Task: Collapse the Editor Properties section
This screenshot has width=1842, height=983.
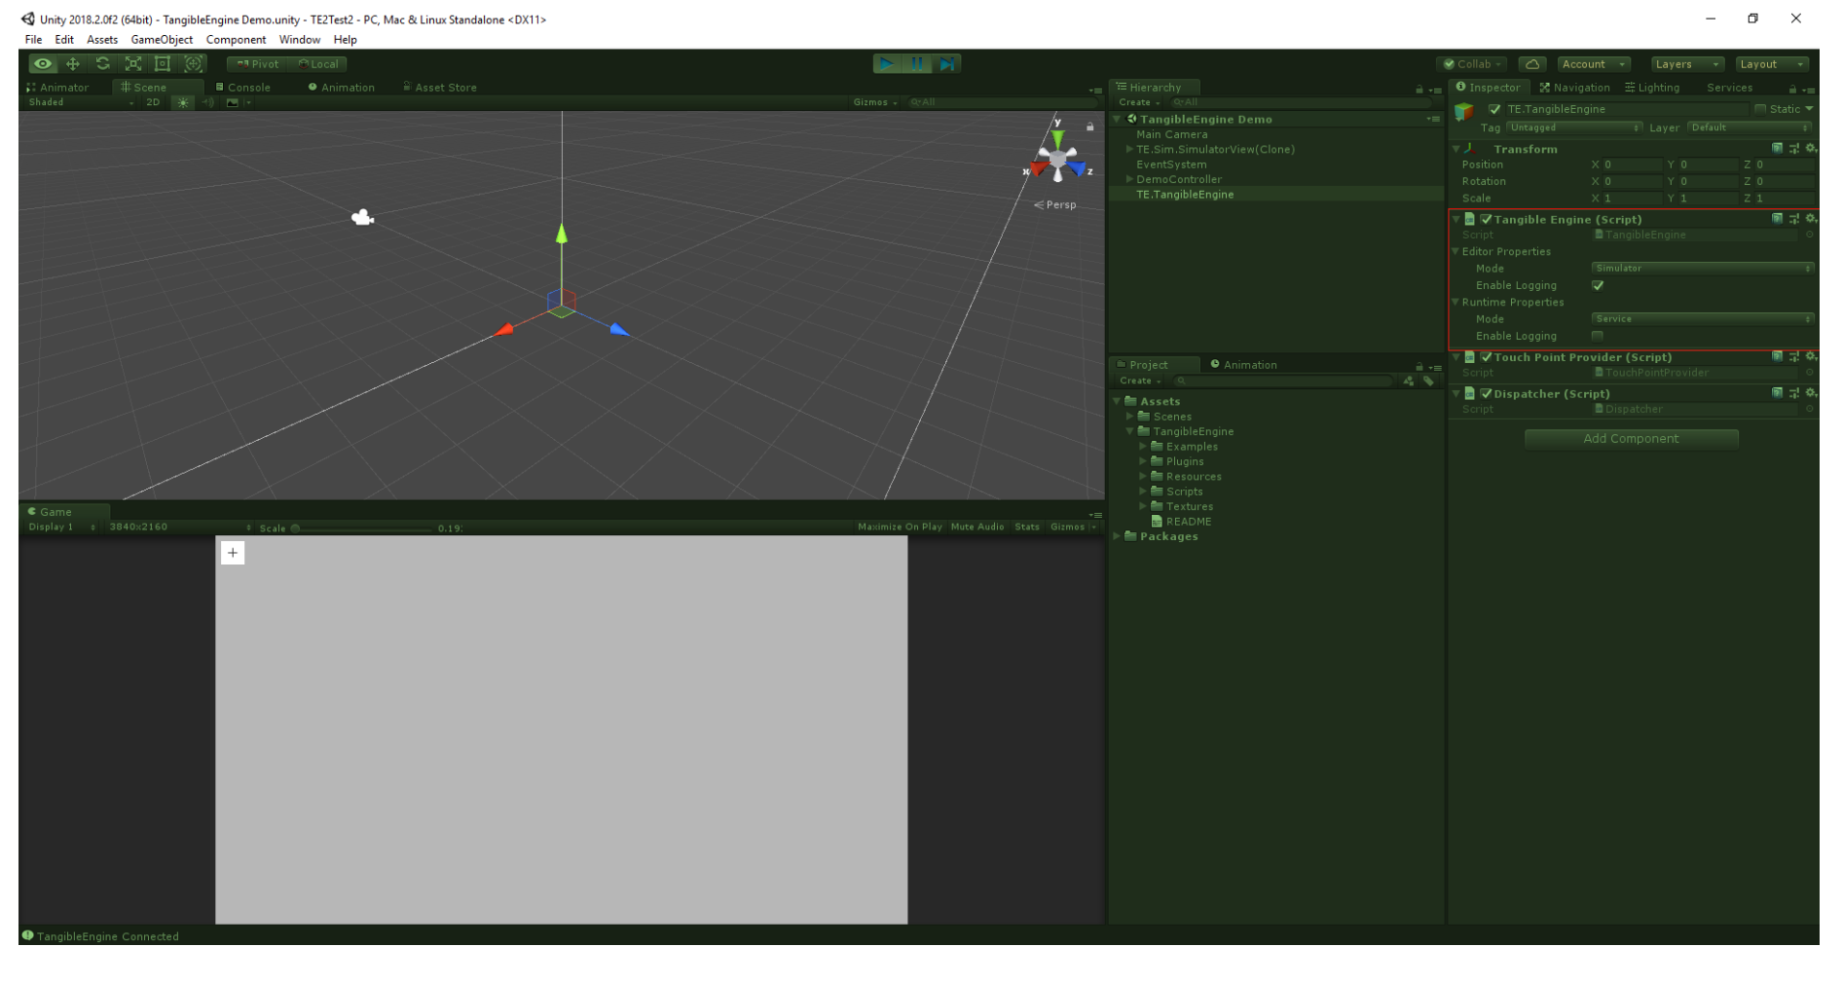Action: click(1455, 251)
